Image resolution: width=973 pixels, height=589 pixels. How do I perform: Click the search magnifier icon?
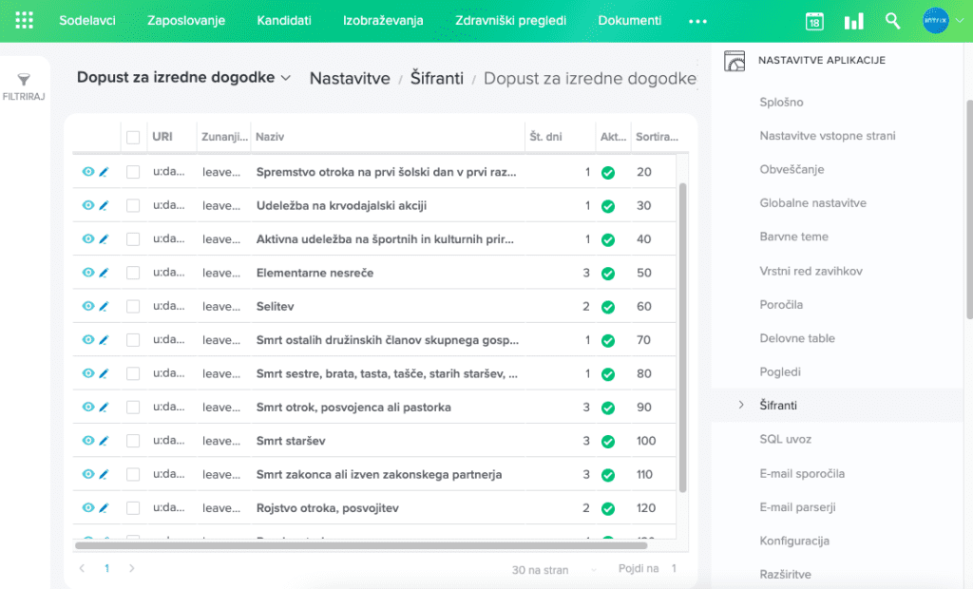coord(892,21)
